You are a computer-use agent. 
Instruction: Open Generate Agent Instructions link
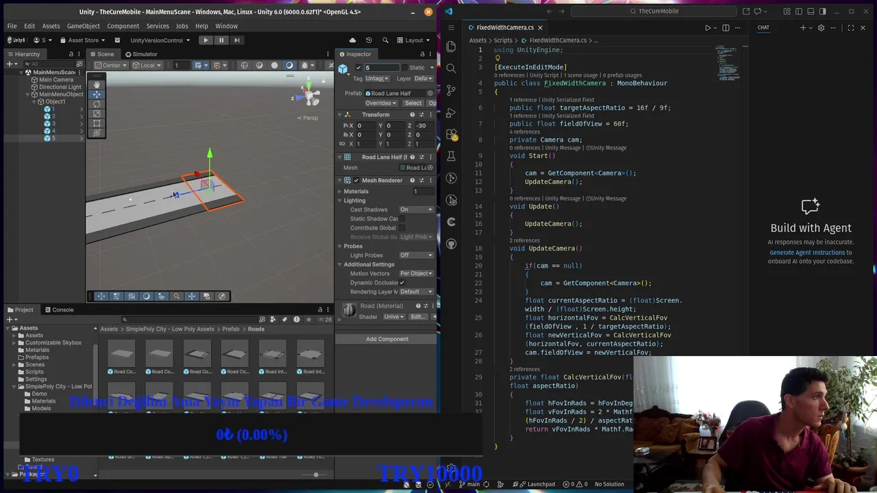(x=807, y=253)
